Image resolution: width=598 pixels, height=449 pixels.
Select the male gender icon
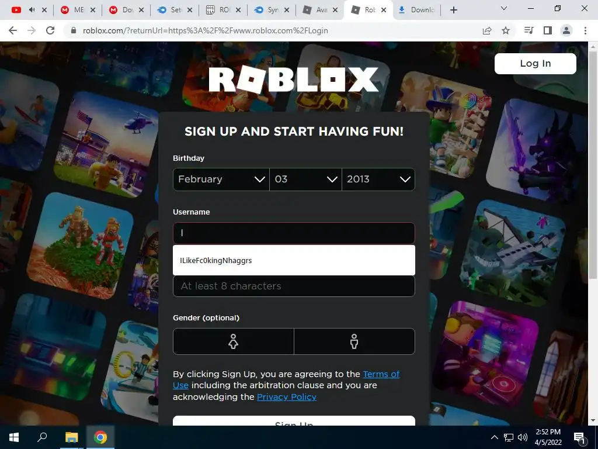click(x=354, y=341)
